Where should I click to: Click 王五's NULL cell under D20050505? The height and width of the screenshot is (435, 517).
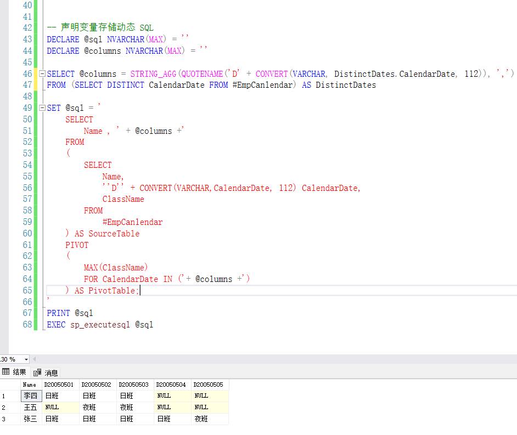click(x=210, y=408)
